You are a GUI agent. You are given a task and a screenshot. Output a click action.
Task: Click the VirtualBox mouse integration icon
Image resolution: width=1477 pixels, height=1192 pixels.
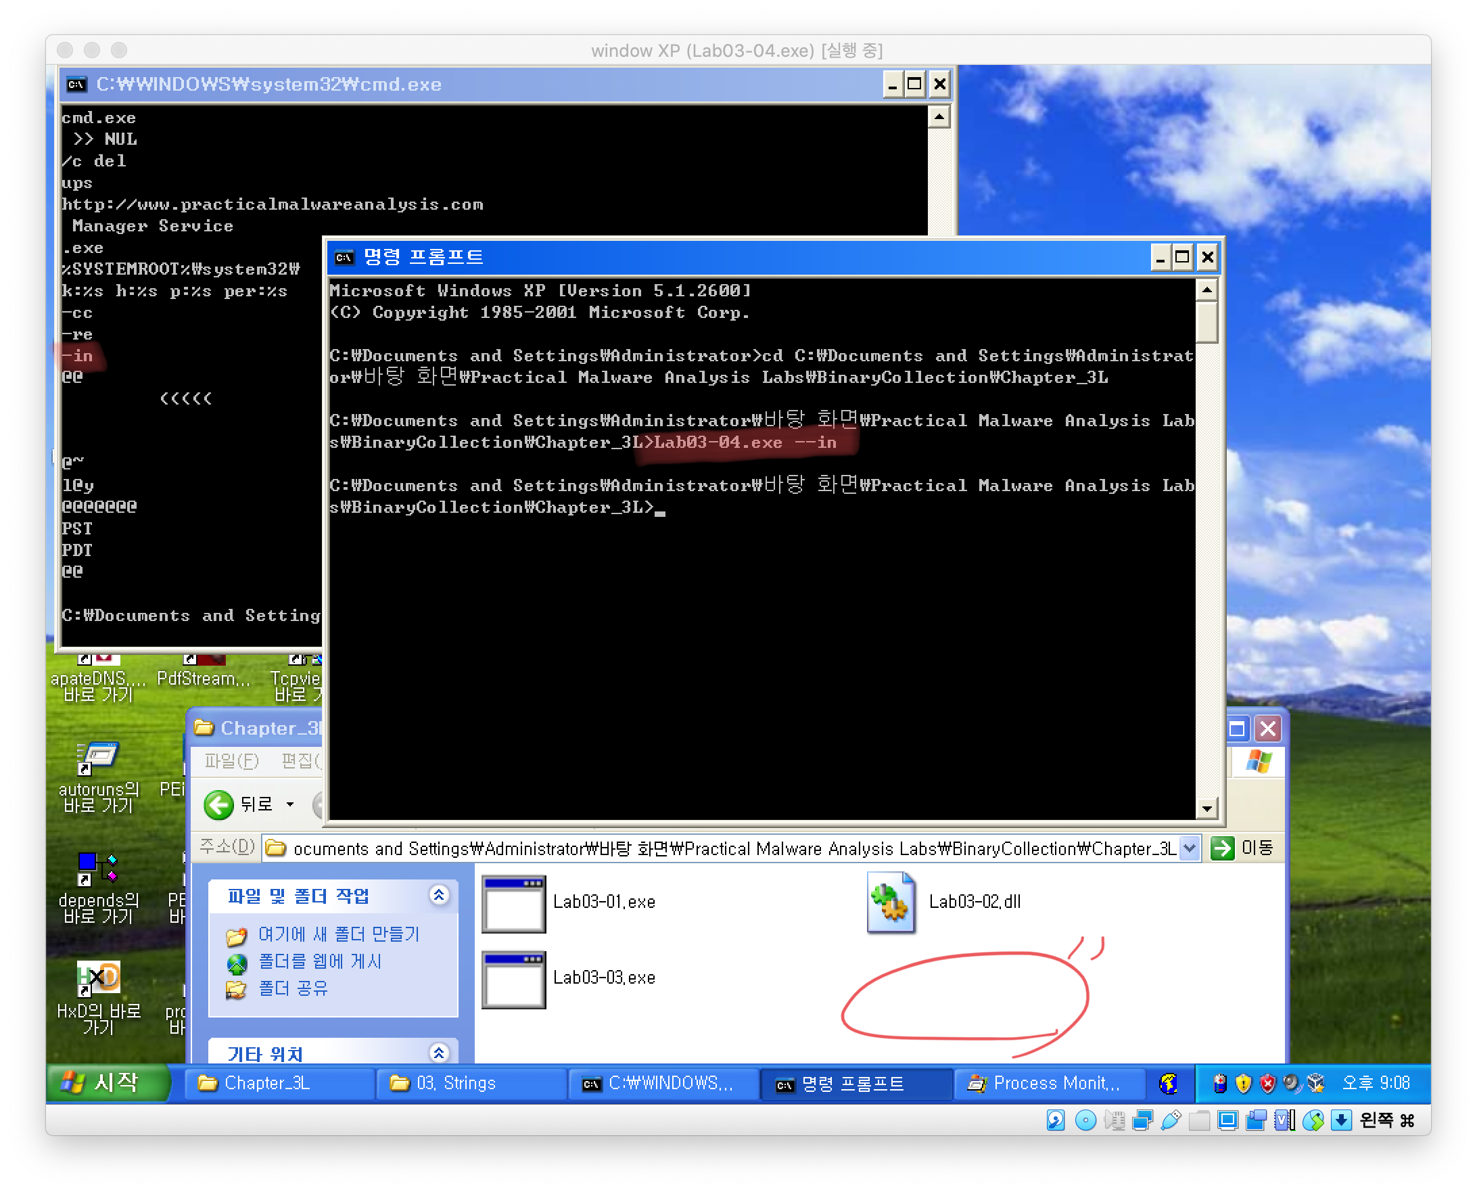pyautogui.click(x=1313, y=1120)
